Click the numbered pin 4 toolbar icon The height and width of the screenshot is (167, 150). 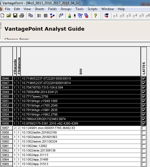pos(135,16)
